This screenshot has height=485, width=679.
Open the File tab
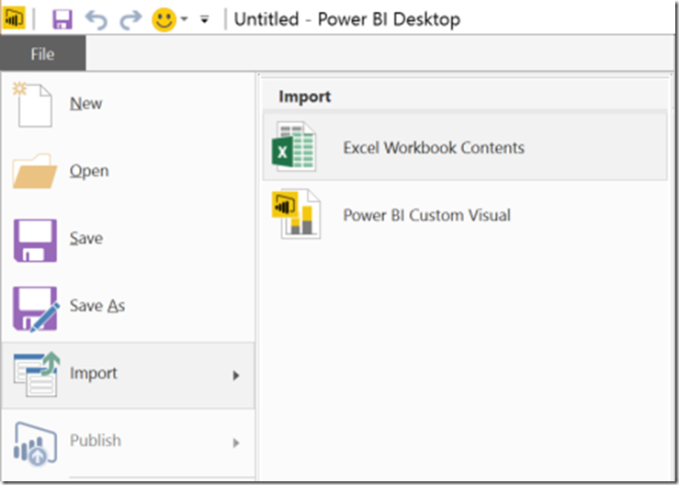click(42, 54)
